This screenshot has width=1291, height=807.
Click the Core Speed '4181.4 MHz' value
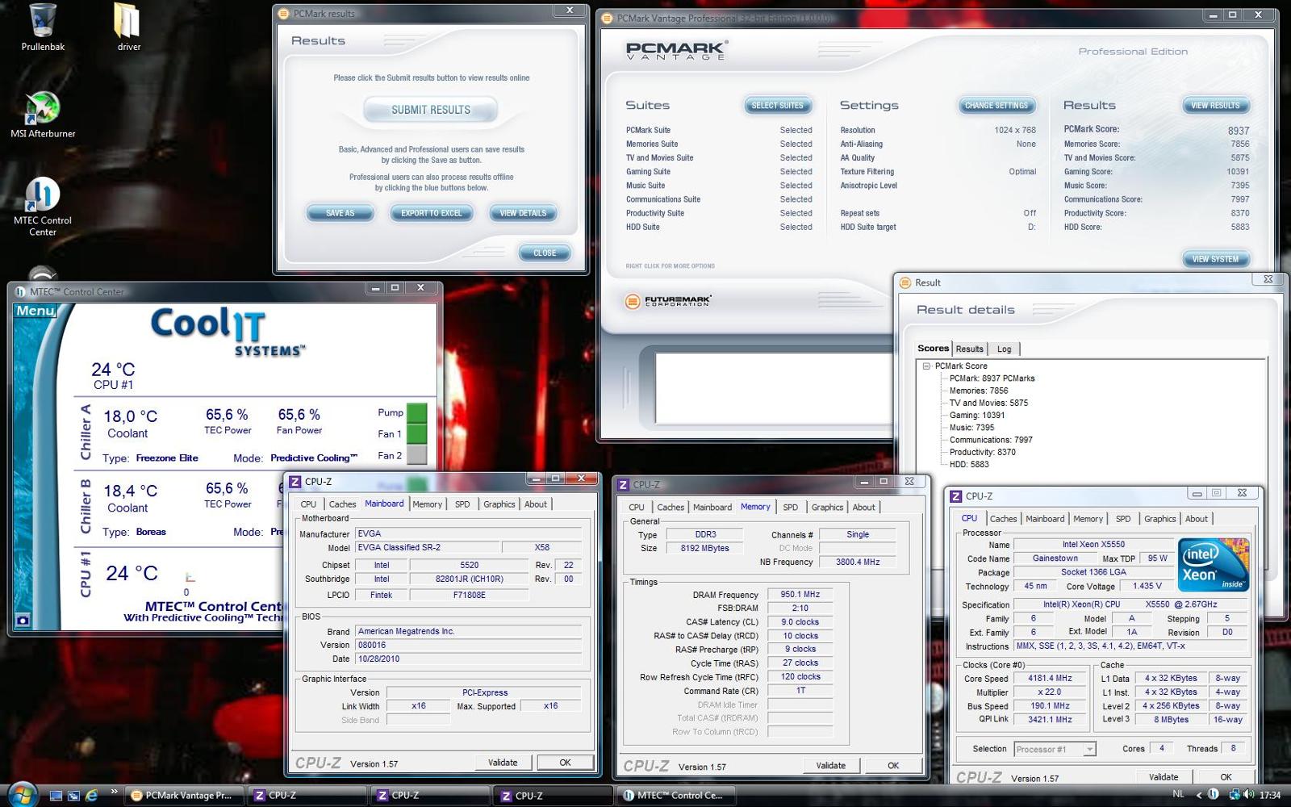coord(1050,679)
